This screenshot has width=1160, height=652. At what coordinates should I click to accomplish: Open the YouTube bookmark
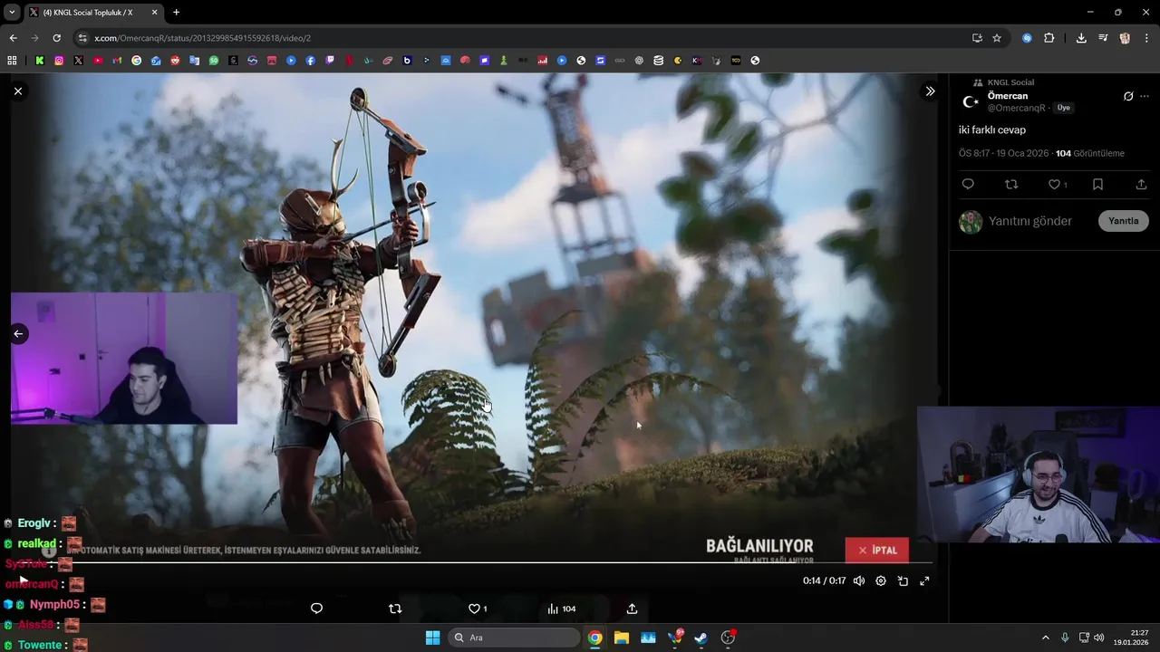click(x=98, y=61)
